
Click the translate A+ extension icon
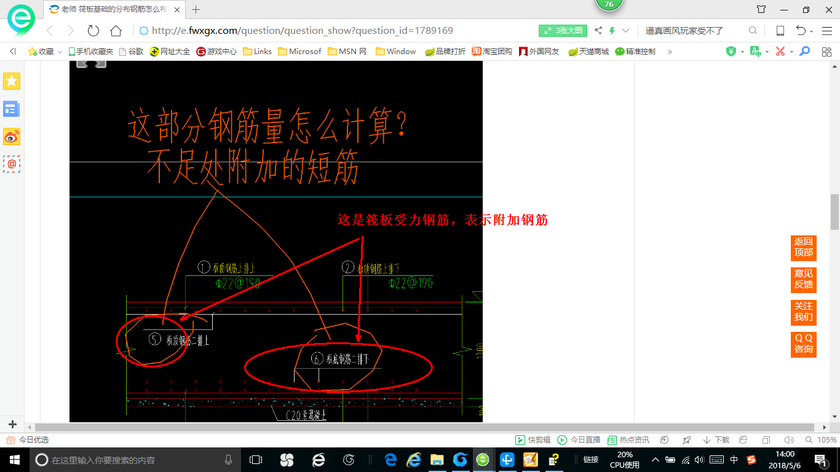756,52
